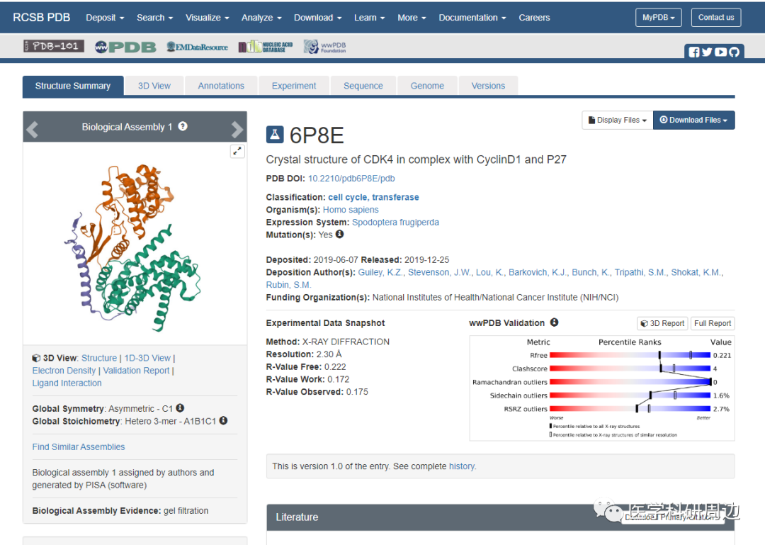Switch to the Sequence tab
Viewport: 765px width, 545px height.
[x=363, y=86]
